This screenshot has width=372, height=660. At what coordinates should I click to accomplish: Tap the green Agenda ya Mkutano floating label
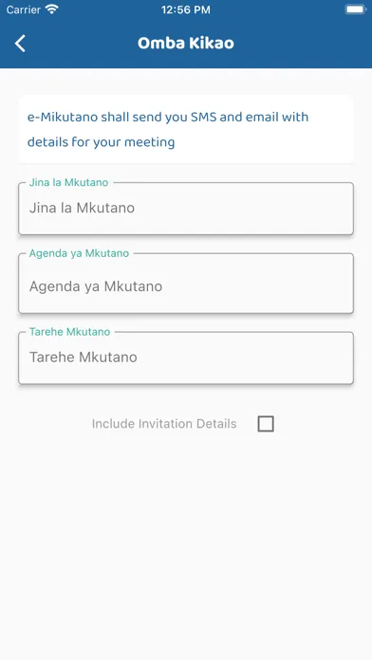tap(79, 253)
